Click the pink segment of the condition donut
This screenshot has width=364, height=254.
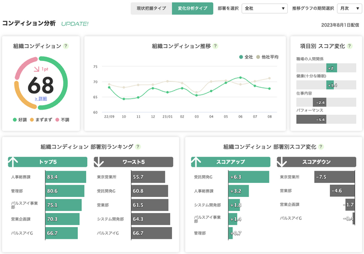(x=21, y=70)
